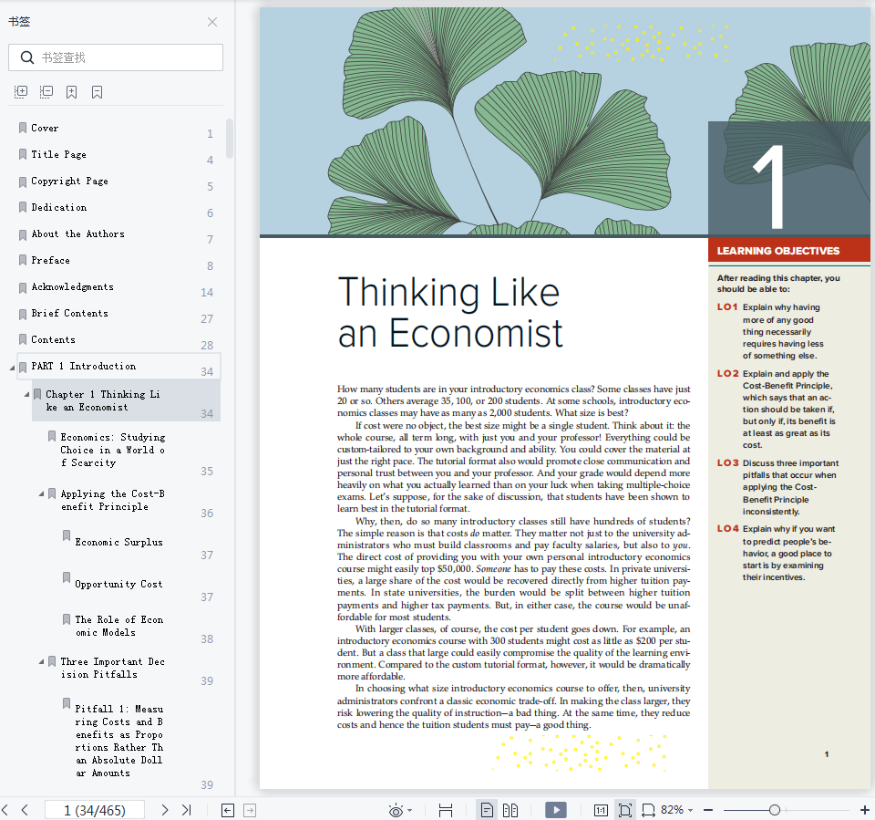Click the LO4 objective label
Viewport: 875px width, 820px height.
(727, 528)
